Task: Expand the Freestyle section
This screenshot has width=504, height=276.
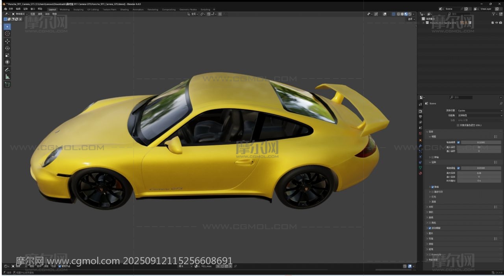Action: pyautogui.click(x=427, y=254)
